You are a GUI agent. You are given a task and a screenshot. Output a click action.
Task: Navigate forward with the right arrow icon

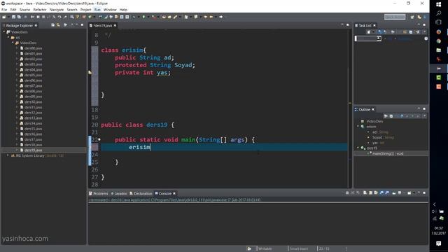(221, 17)
